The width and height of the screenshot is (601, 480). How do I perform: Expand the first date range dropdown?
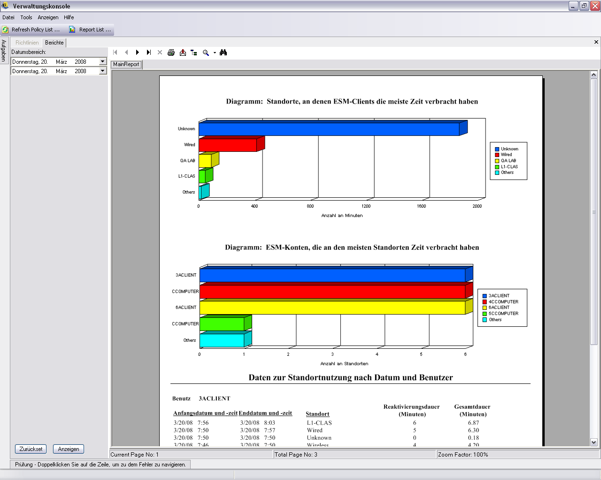click(102, 62)
